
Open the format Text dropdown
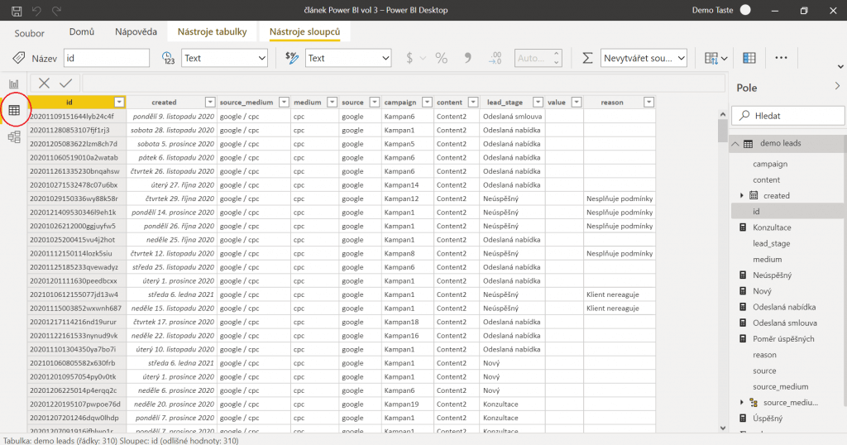[347, 58]
